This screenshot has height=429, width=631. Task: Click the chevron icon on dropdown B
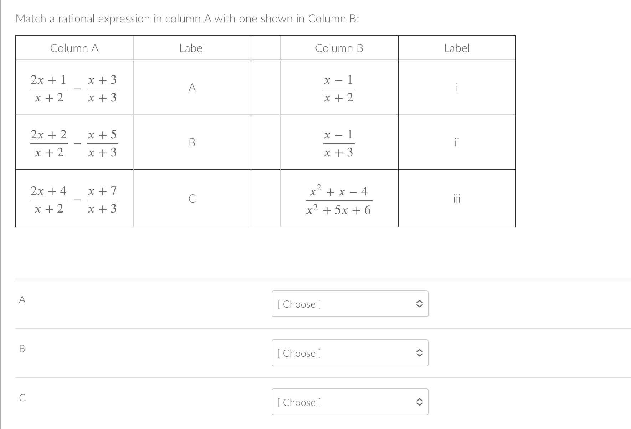pos(420,353)
